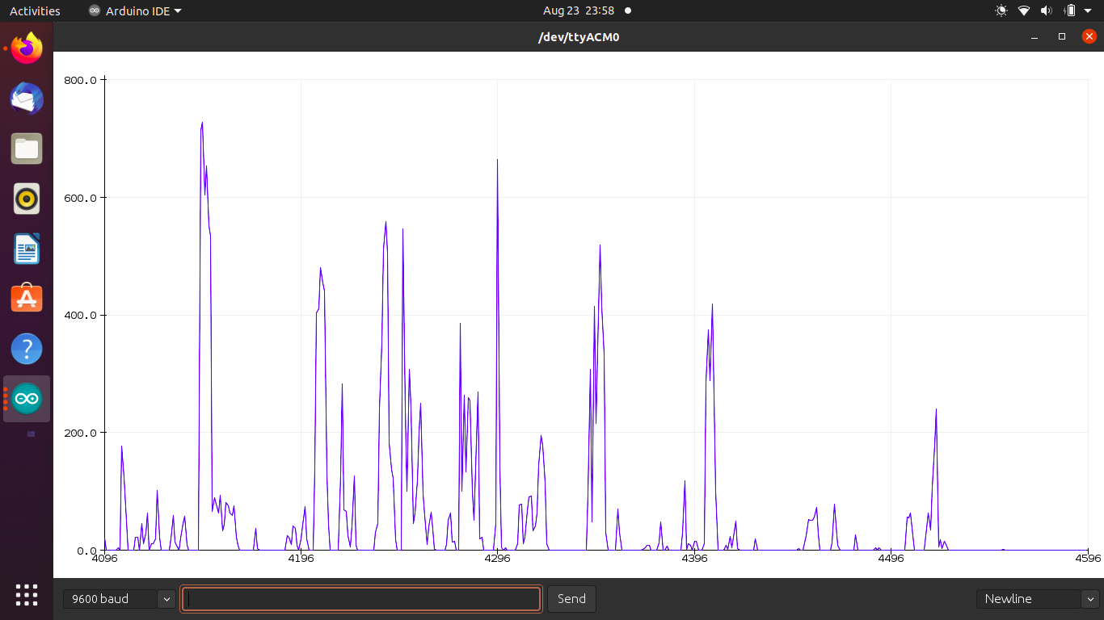Image resolution: width=1104 pixels, height=620 pixels.
Task: Click the serial message input field
Action: 361,599
